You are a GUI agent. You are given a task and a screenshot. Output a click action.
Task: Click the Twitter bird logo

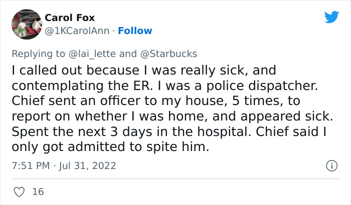(331, 17)
